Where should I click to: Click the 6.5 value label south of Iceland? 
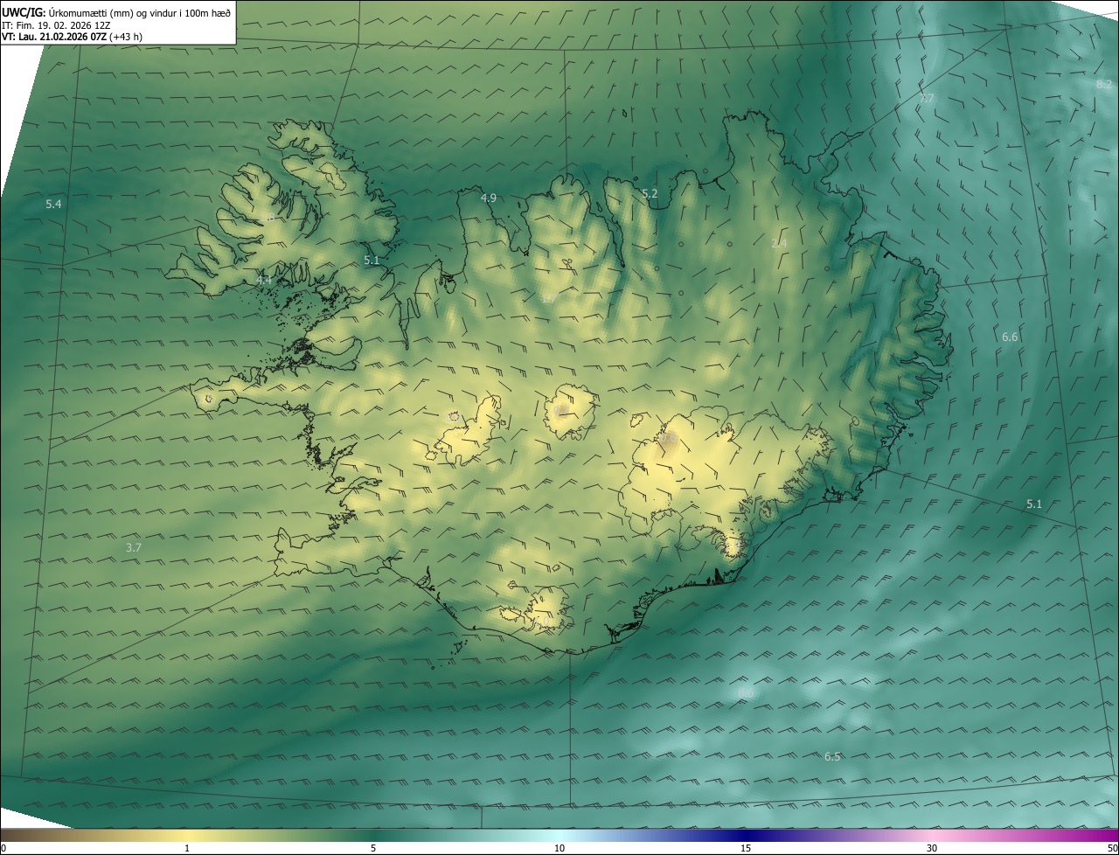click(832, 756)
